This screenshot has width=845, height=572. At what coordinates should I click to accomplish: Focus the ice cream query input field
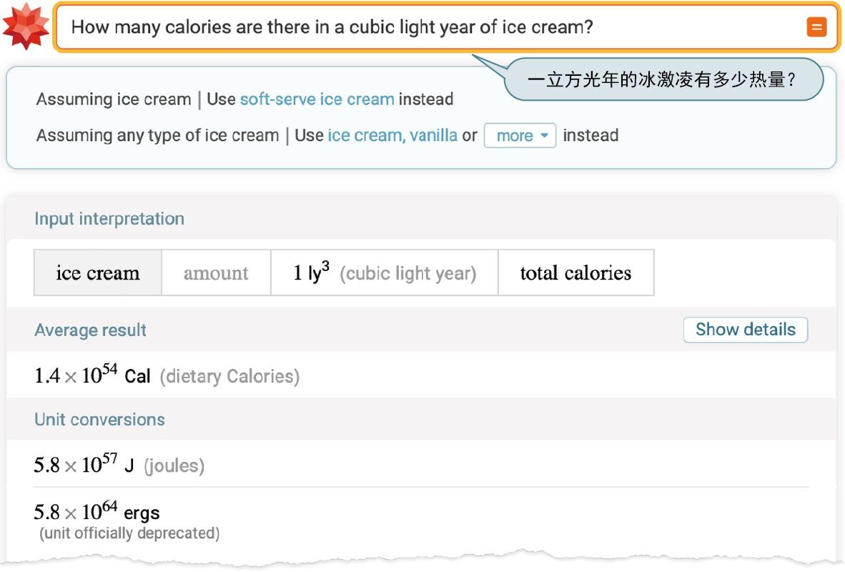[429, 28]
